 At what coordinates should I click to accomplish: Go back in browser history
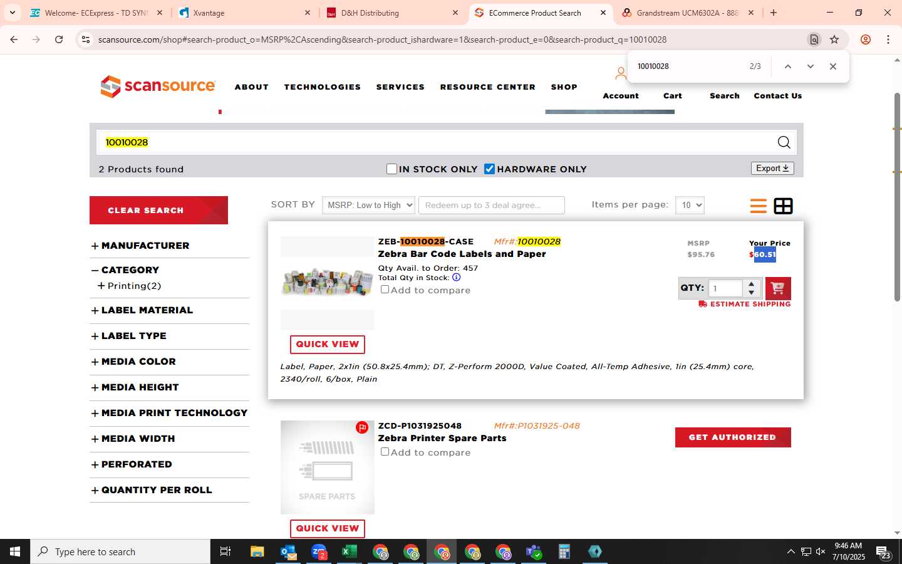[14, 39]
